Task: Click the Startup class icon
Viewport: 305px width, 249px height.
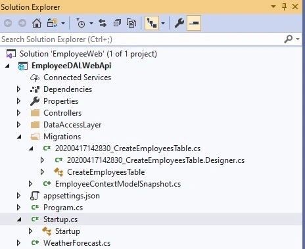Action: click(x=47, y=231)
